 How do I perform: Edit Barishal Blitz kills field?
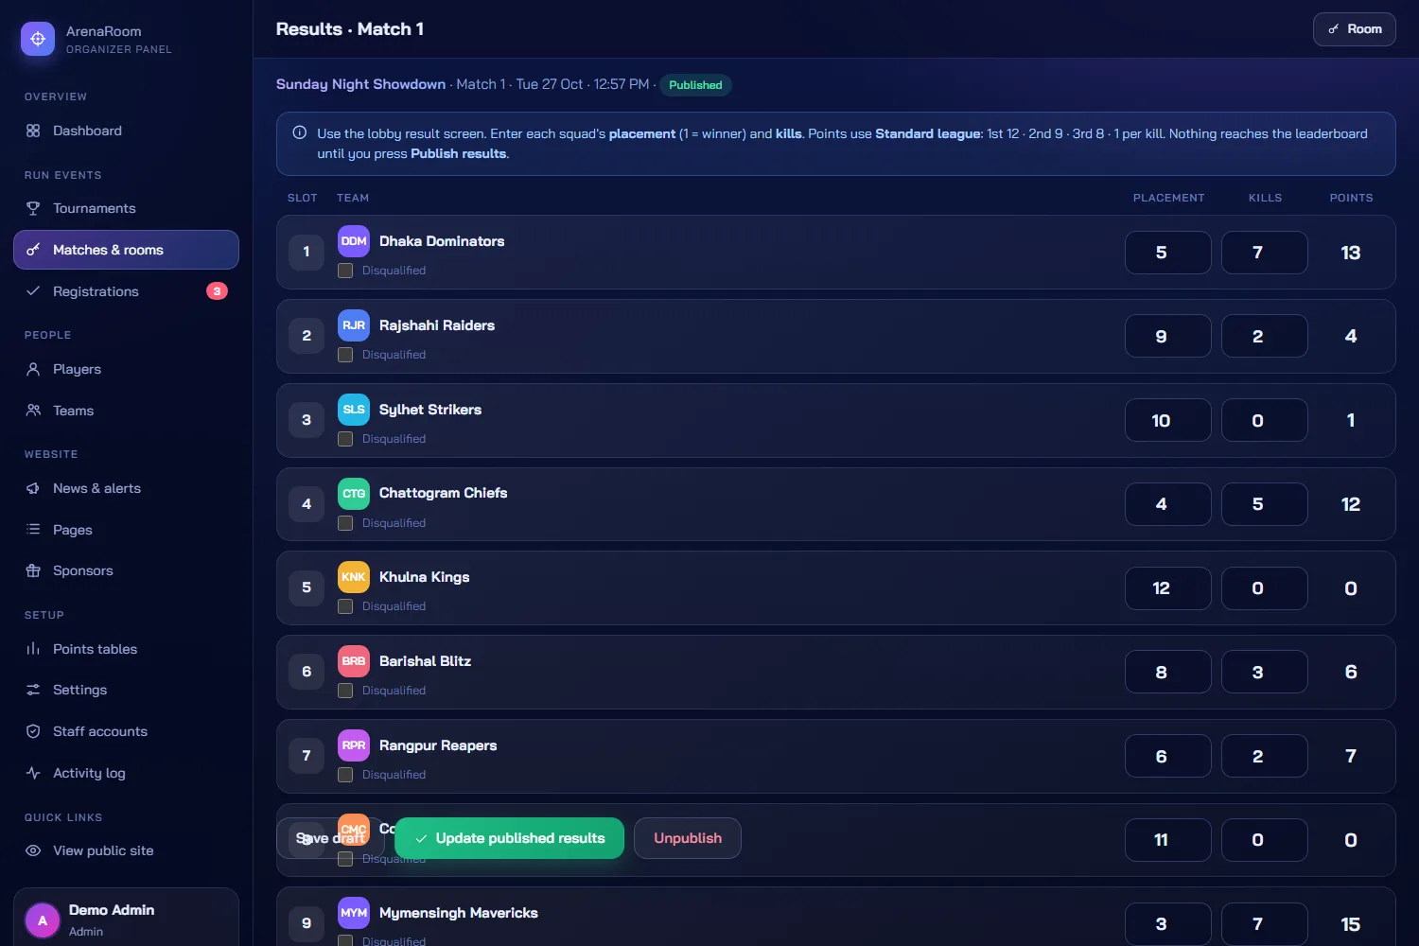(x=1265, y=672)
